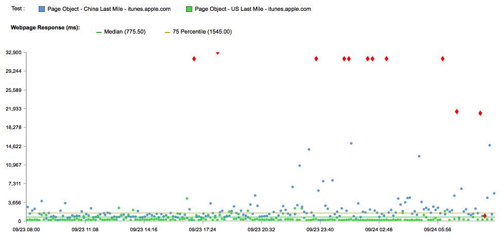
Task: Select the 'Page Object - US Last Mile - itunes.apple.com' label
Action: point(253,9)
